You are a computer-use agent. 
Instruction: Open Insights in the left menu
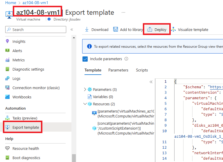coord(19,42)
